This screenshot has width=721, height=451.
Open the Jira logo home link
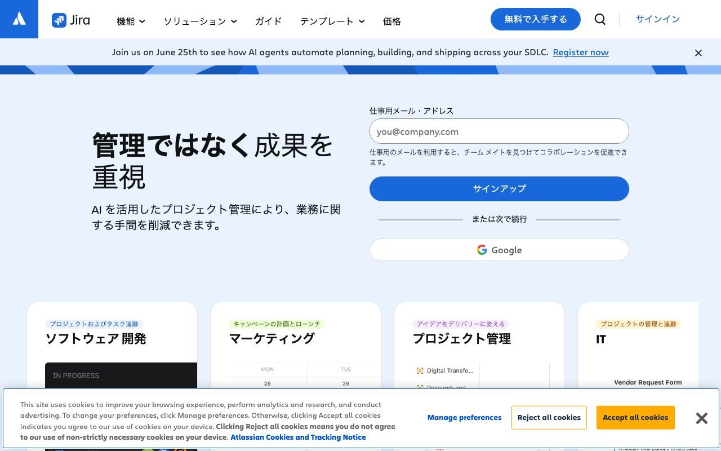point(71,20)
